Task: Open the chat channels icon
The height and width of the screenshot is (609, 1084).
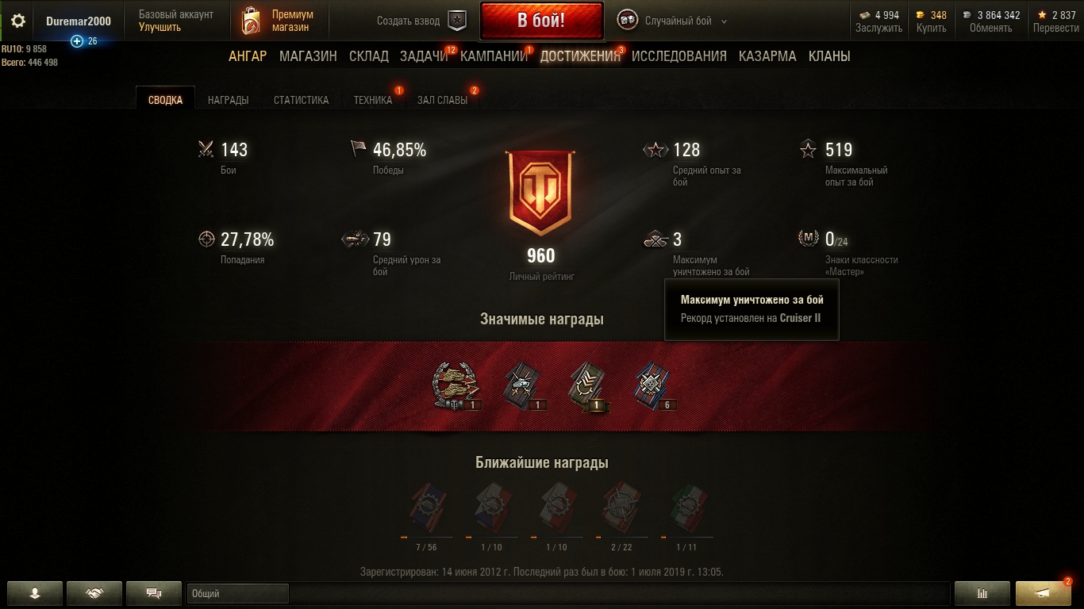Action: tap(155, 593)
